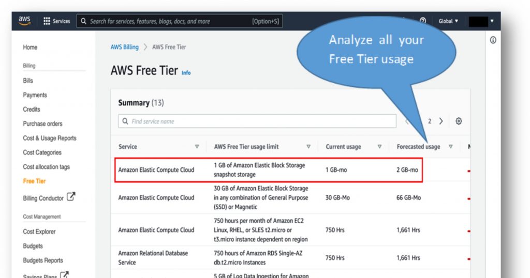Click '750 hours of Amazon RDS Single-AZ' cell
Image resolution: width=530 pixels, height=278 pixels.
258,258
